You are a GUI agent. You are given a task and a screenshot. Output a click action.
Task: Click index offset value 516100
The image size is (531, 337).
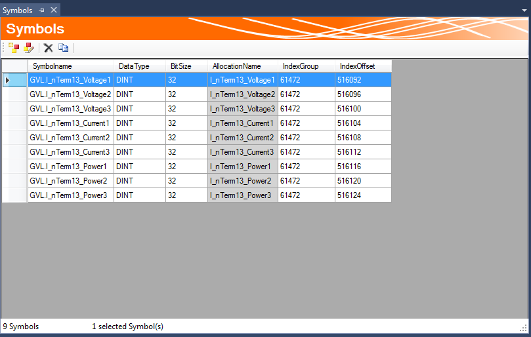[x=364, y=109]
